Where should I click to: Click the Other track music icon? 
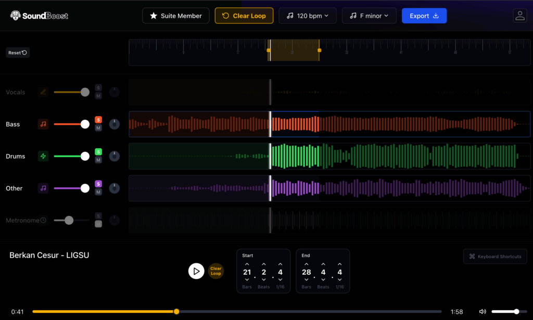[43, 188]
